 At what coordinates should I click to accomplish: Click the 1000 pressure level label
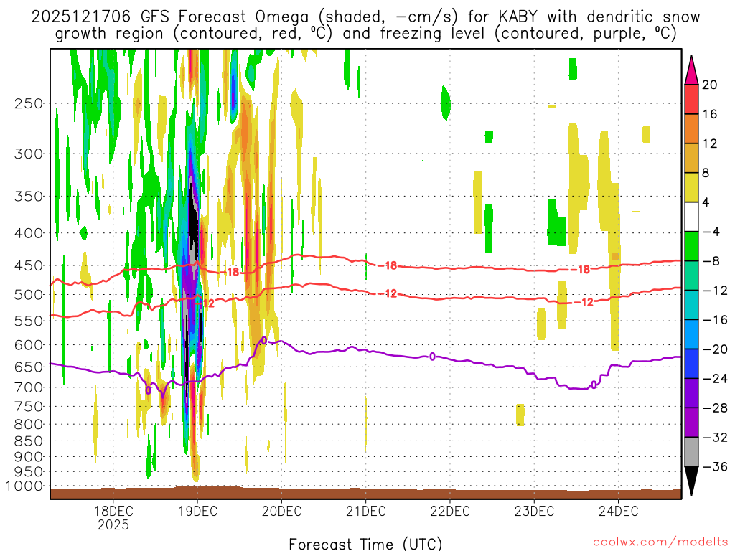24,486
